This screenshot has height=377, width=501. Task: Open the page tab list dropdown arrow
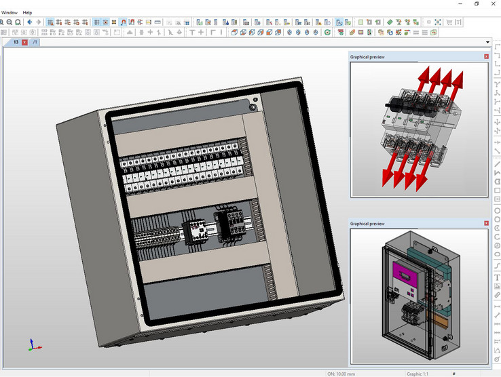coord(488,42)
